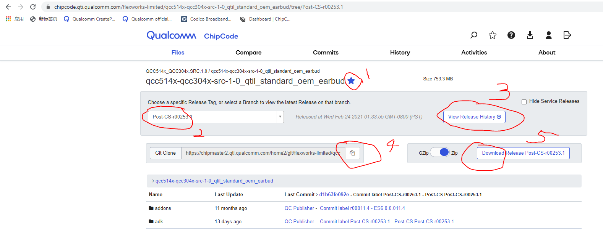Viewport: 603px width, 229px height.
Task: Open favorites star in header
Action: point(493,35)
